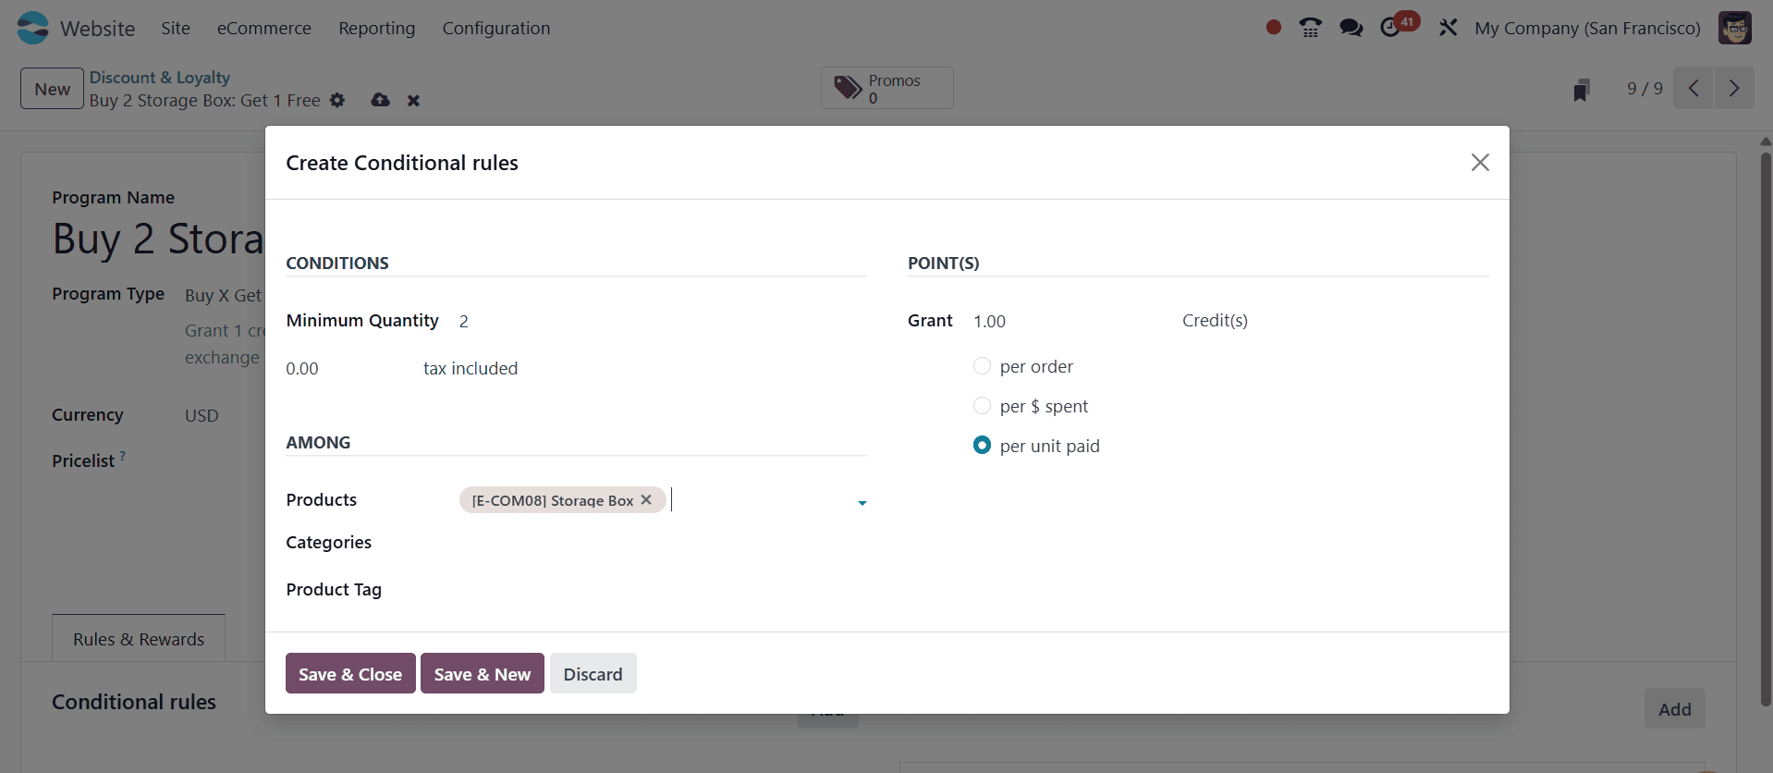Open the Discuss conversations icon
This screenshot has width=1773, height=773.
click(1351, 28)
